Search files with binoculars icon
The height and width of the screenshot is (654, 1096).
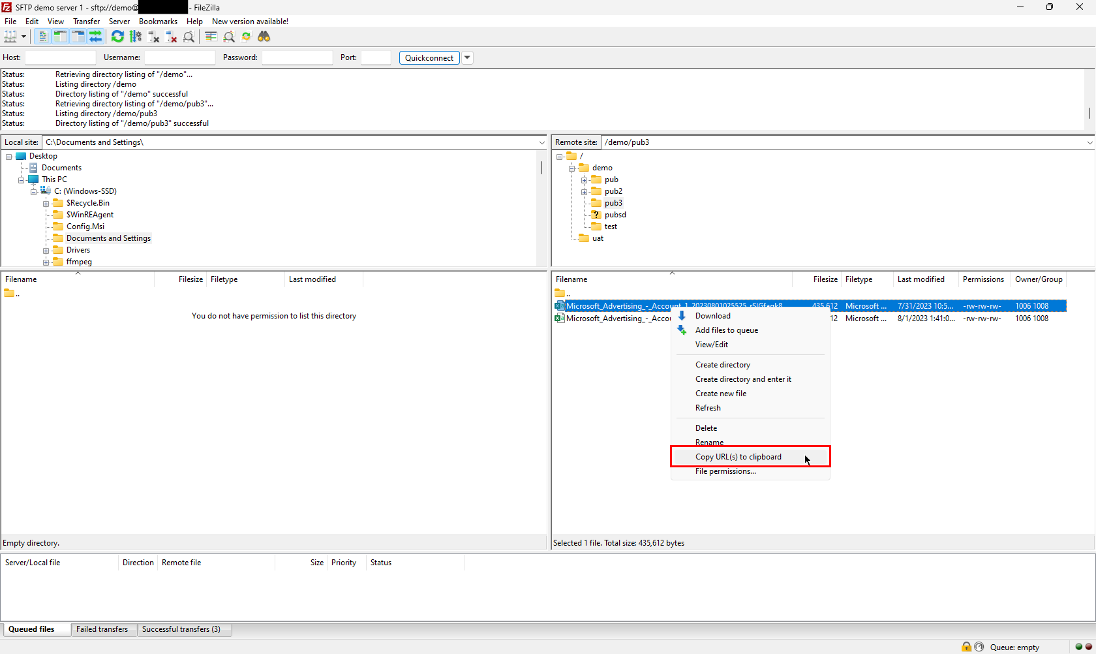[x=264, y=37]
